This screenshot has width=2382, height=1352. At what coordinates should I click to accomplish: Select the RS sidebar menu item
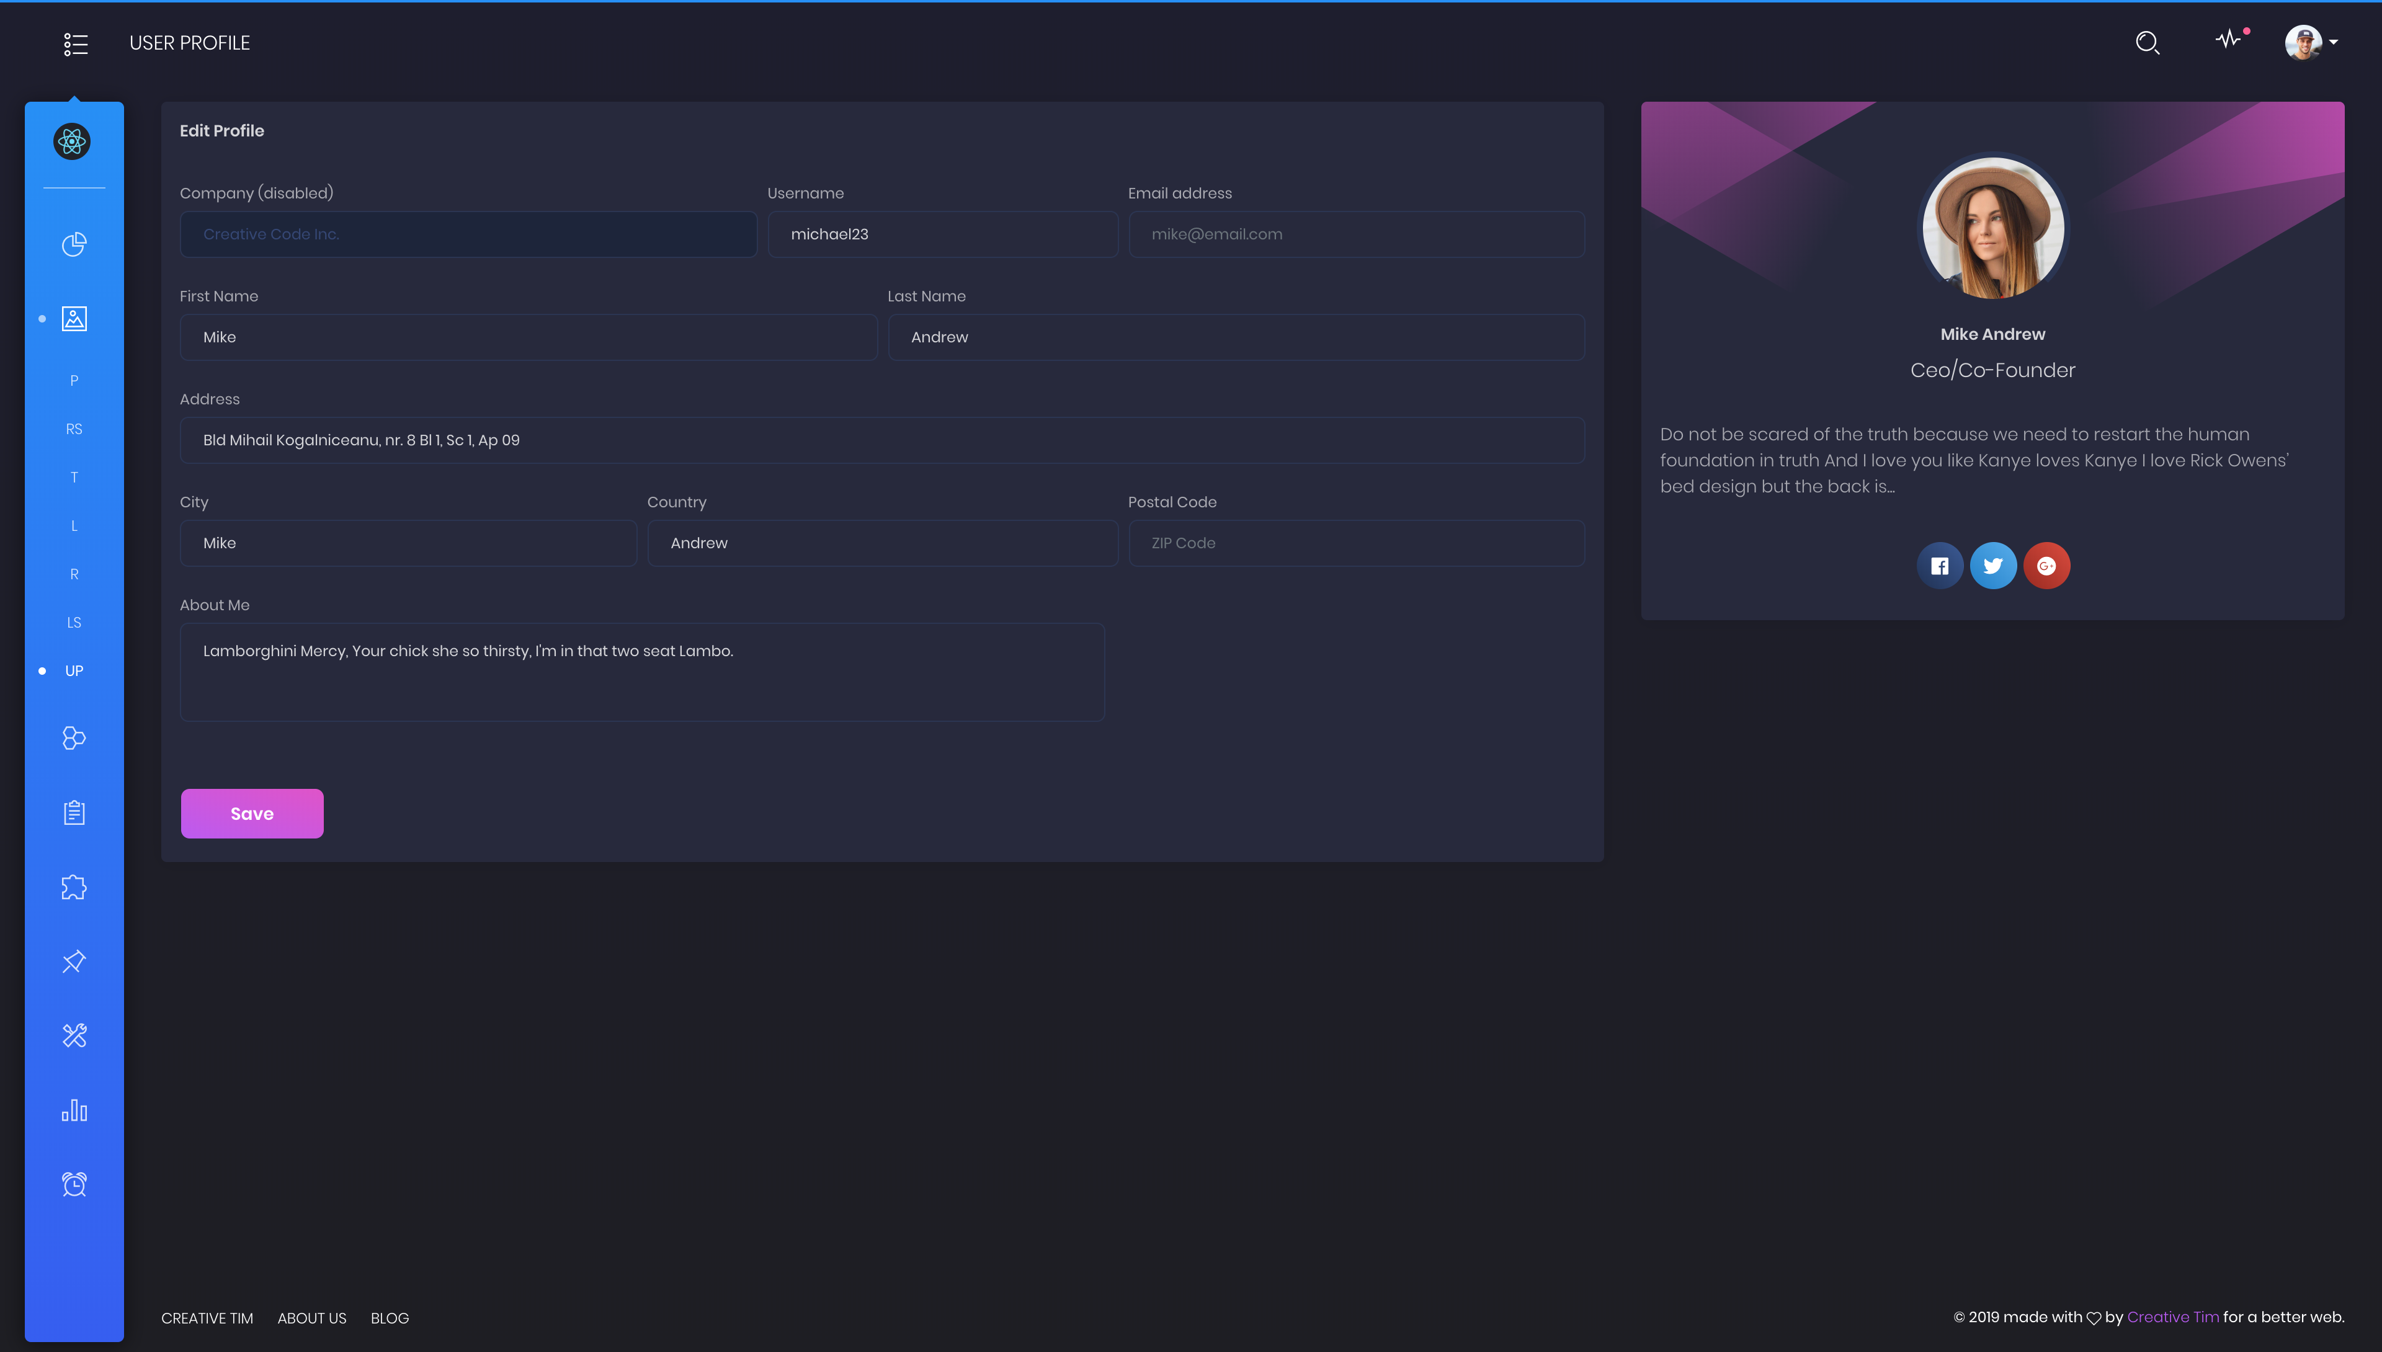click(74, 429)
